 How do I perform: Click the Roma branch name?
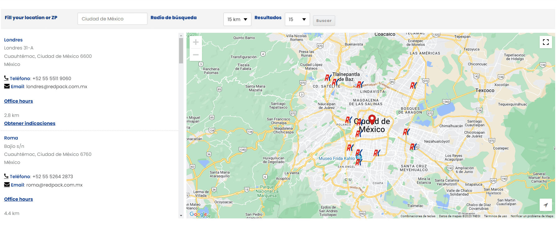point(11,138)
